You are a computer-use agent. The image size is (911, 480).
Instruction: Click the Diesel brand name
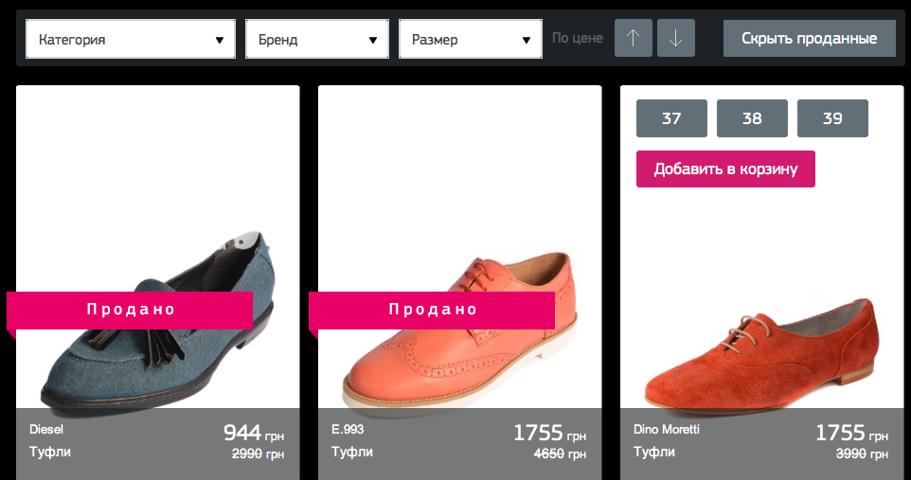tap(46, 430)
